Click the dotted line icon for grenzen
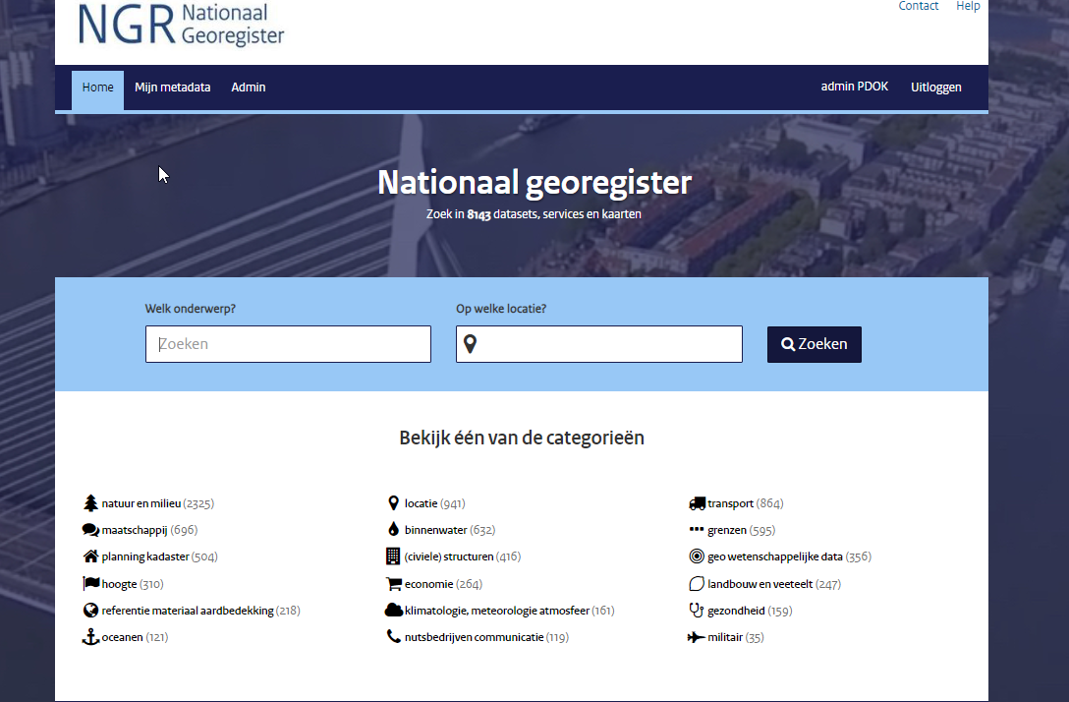This screenshot has width=1069, height=702. coord(696,529)
